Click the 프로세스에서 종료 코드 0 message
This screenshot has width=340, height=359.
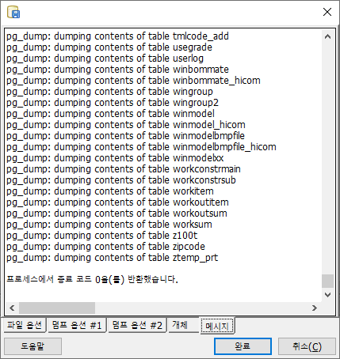tap(92, 279)
